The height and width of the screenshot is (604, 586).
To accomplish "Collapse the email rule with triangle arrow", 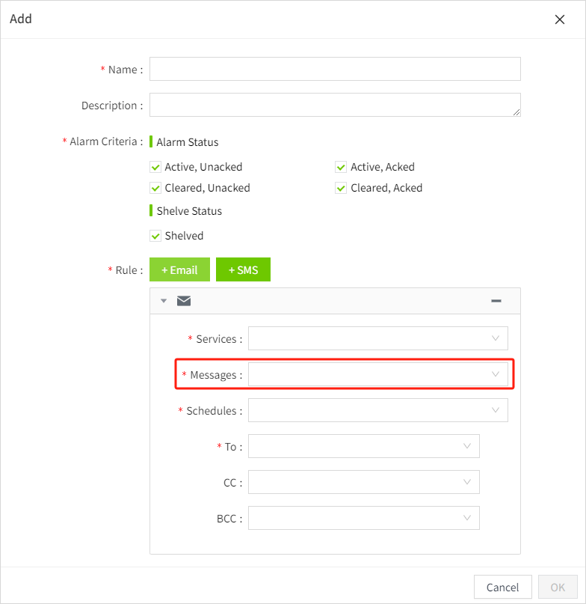I will tap(164, 301).
